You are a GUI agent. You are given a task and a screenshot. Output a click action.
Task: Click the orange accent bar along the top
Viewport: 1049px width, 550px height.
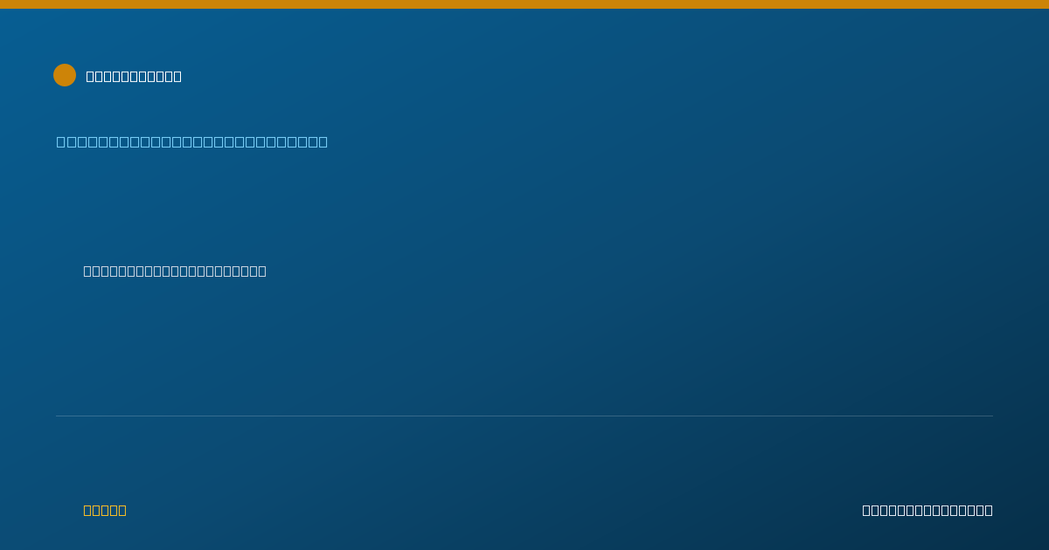(524, 4)
